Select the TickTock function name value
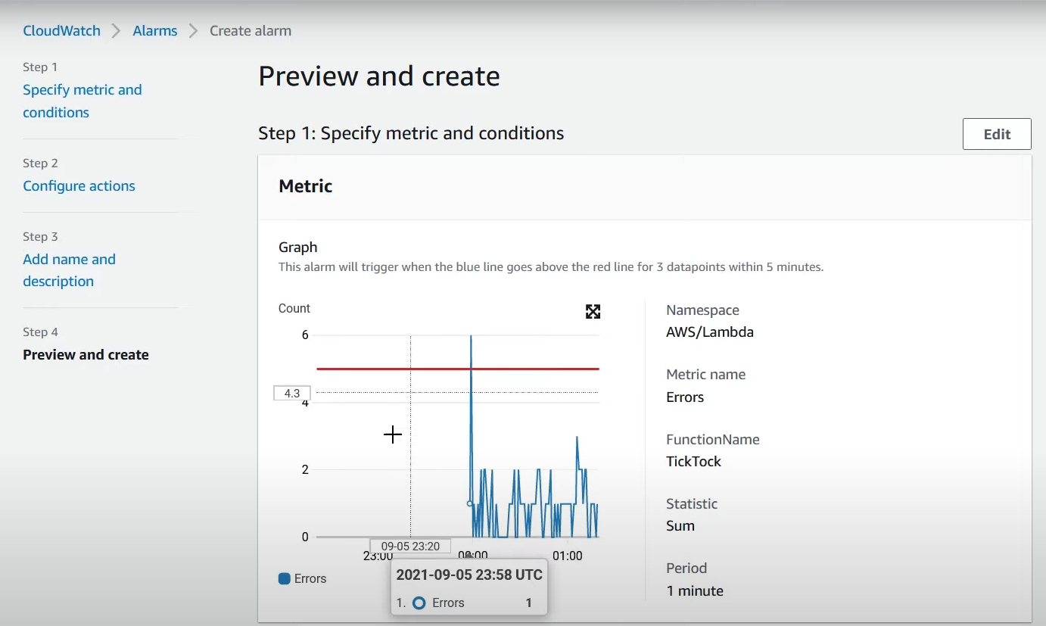The width and height of the screenshot is (1046, 626). click(693, 461)
